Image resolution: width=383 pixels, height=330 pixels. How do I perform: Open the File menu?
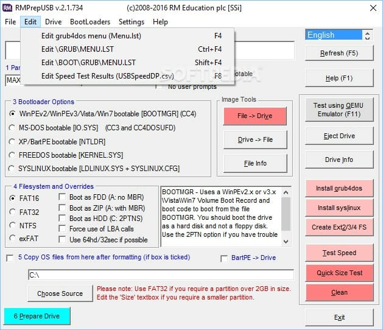pos(10,22)
